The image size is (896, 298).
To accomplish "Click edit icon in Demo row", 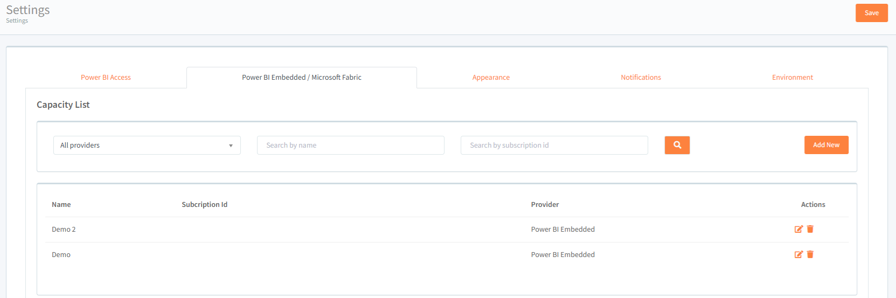I will tap(798, 254).
